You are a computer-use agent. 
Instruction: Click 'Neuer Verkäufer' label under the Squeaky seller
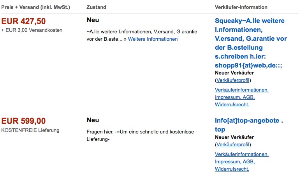tap(234, 73)
